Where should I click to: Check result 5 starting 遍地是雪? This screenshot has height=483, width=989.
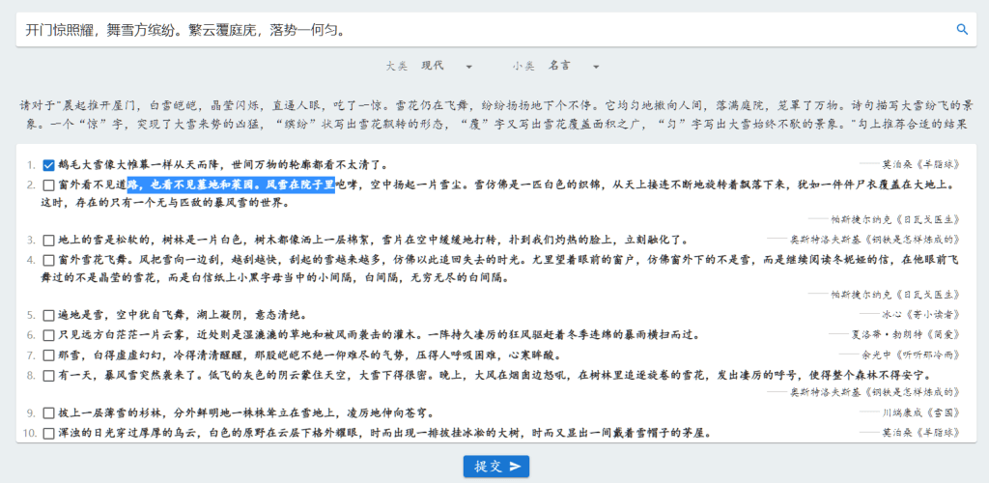click(x=48, y=315)
